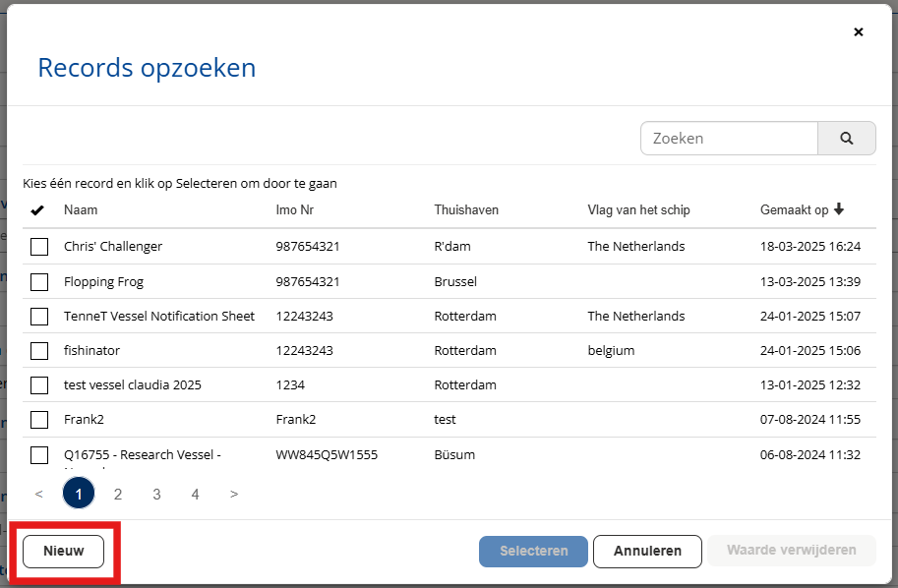The height and width of the screenshot is (588, 898).
Task: Sort by Thuishaven column header
Action: pyautogui.click(x=466, y=210)
